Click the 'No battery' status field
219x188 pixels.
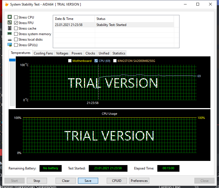(x=51, y=168)
